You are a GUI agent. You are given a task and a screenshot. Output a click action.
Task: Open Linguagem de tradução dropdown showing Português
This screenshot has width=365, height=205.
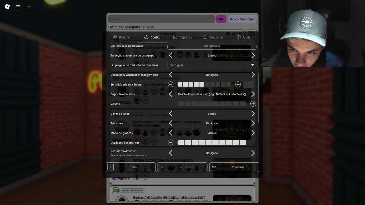(x=212, y=65)
